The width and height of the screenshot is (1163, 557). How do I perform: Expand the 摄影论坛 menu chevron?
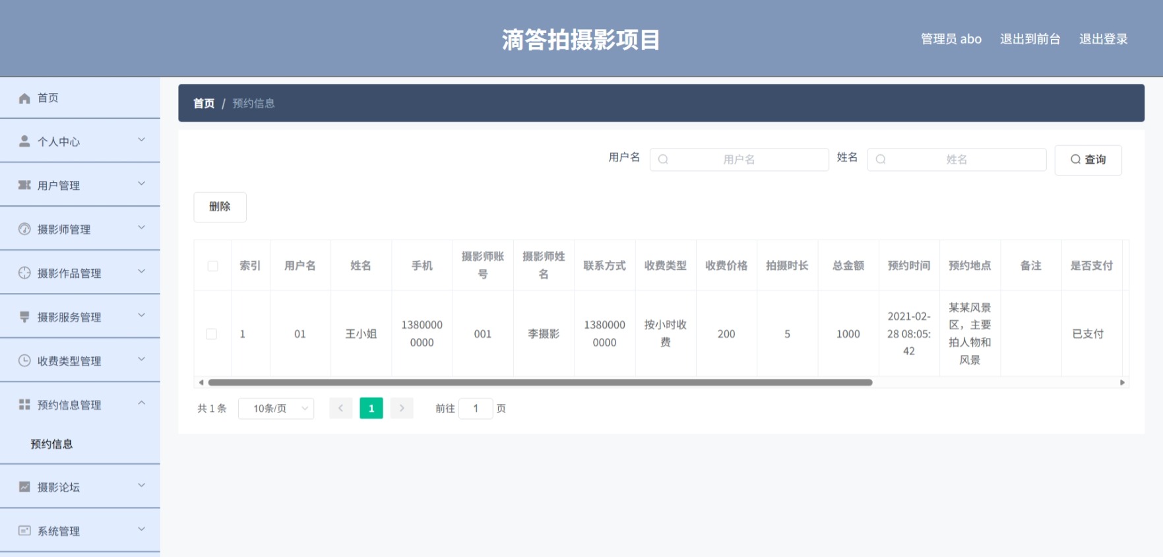pyautogui.click(x=141, y=485)
